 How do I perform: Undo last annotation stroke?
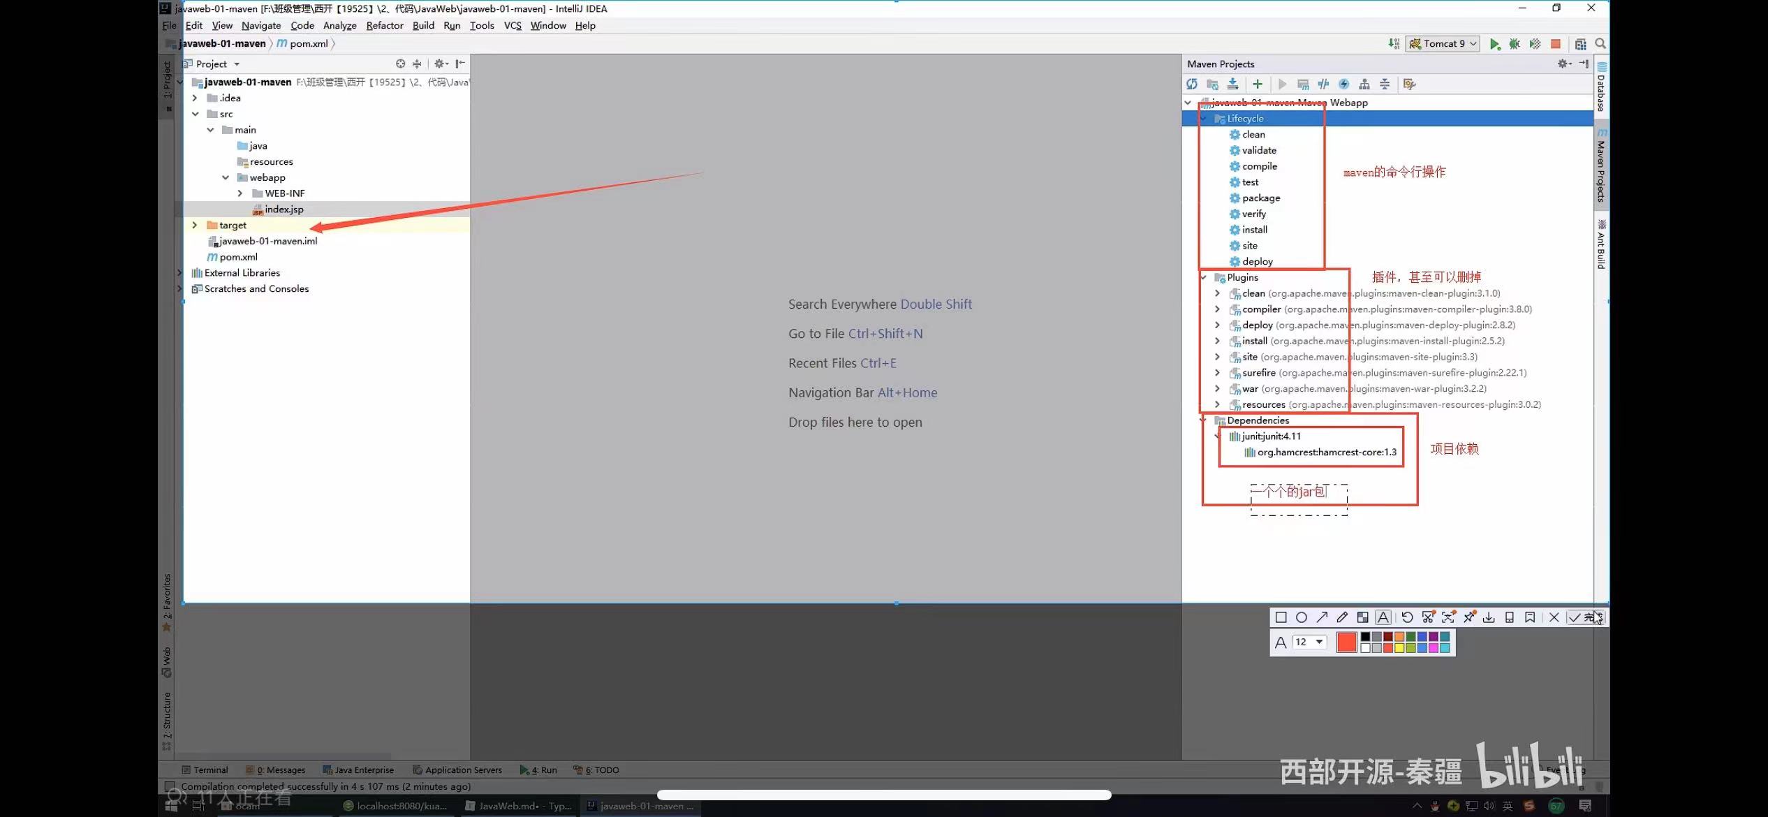(1407, 617)
